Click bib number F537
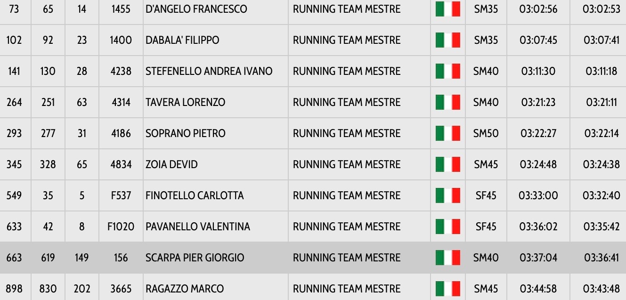 121,195
